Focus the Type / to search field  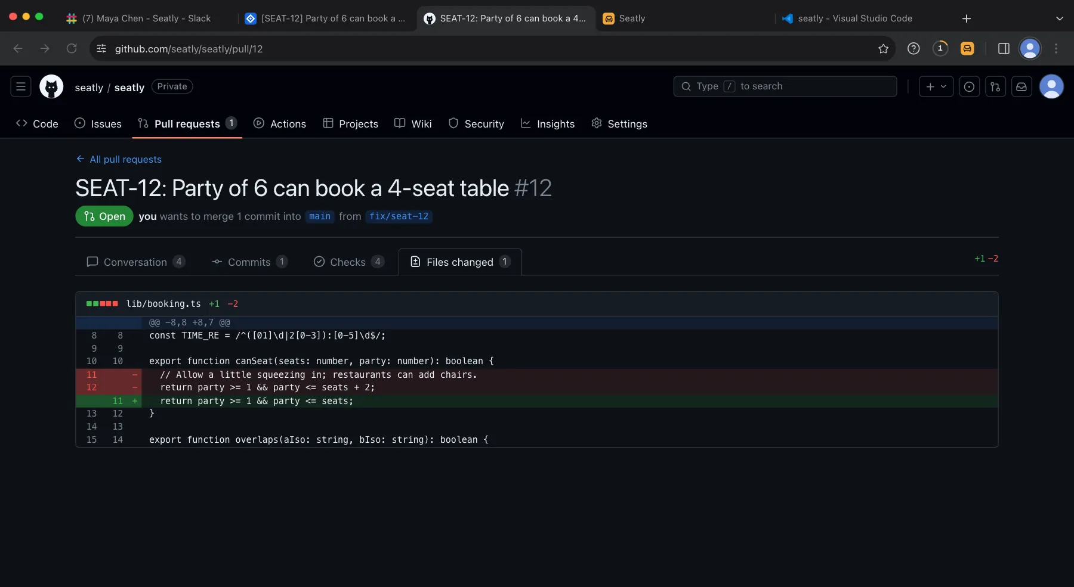coord(785,86)
